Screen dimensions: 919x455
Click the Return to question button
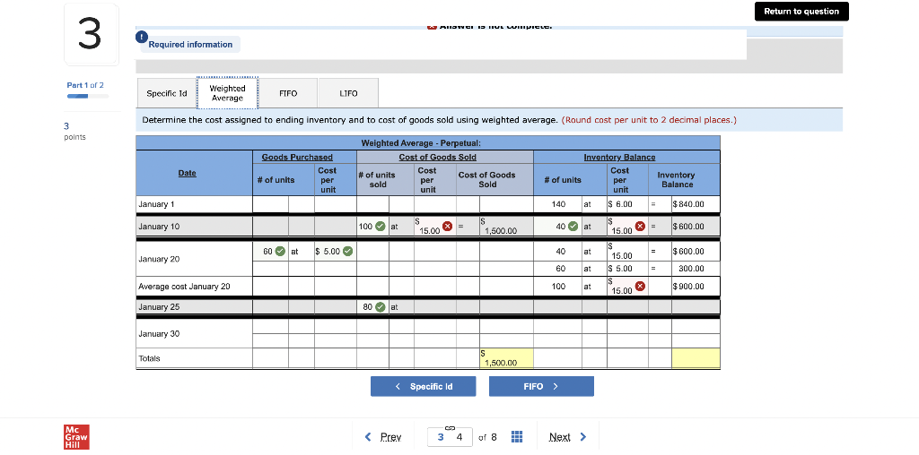pyautogui.click(x=801, y=11)
